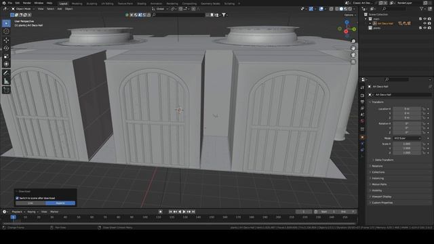Screen dimensions: 434x244
Task: Click the play animation button
Action: point(184,211)
